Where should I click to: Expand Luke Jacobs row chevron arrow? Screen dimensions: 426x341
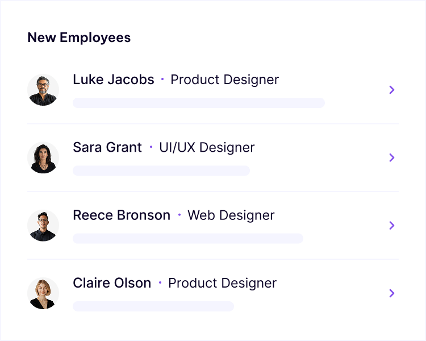pyautogui.click(x=391, y=90)
